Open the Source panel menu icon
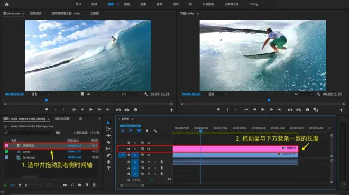This screenshot has height=195, width=349. (x=23, y=14)
